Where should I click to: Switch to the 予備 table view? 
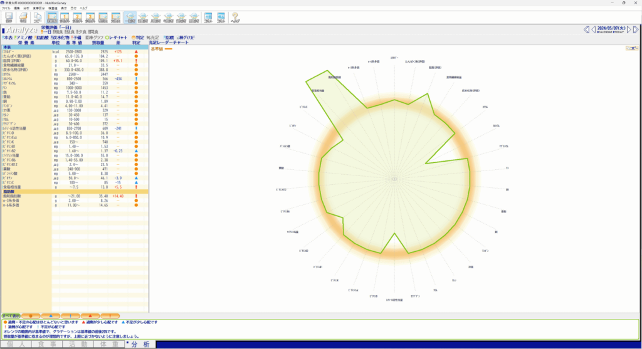pyautogui.click(x=76, y=38)
